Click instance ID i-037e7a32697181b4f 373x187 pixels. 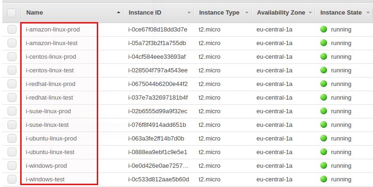158,98
